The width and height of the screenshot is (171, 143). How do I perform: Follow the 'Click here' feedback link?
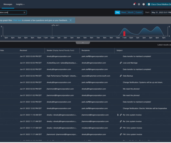point(17,20)
